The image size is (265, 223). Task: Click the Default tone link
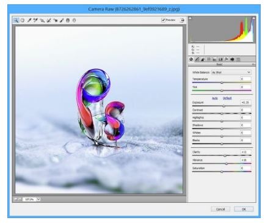click(227, 98)
